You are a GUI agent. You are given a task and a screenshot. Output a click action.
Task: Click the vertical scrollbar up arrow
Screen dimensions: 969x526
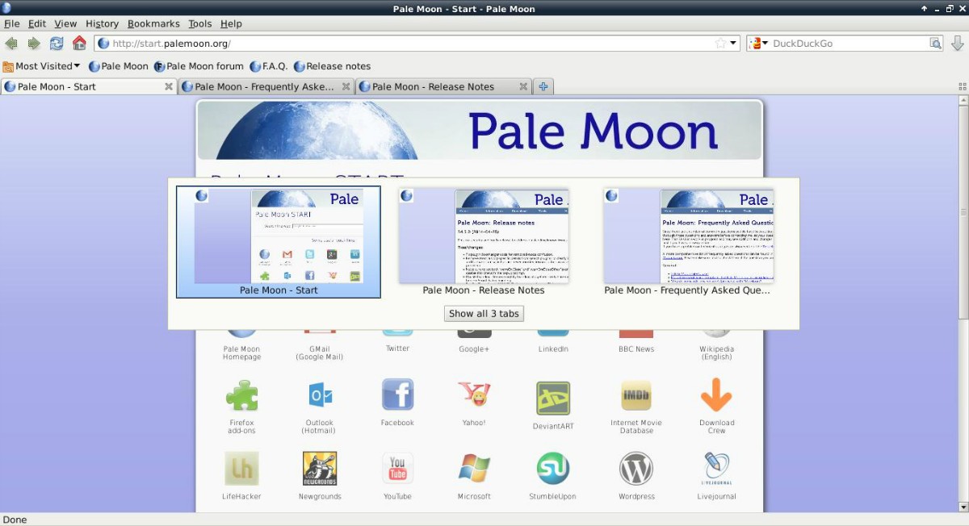963,101
